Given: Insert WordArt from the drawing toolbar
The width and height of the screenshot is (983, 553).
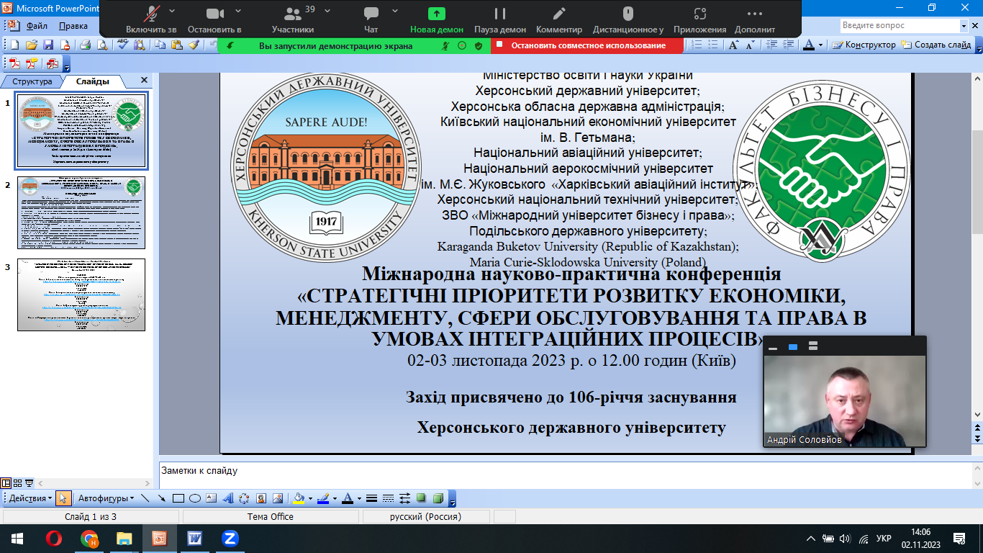Looking at the screenshot, I should 227,498.
